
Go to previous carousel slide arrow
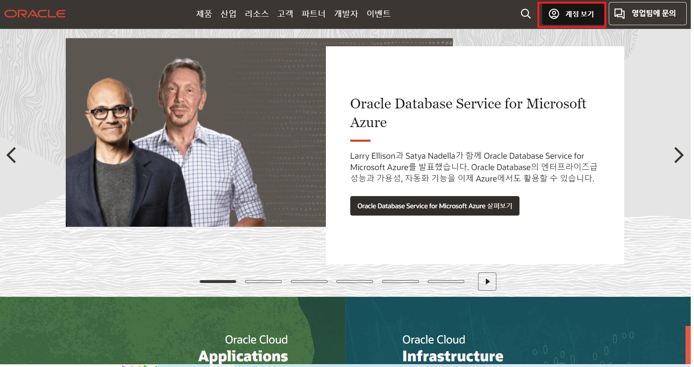[x=11, y=155]
